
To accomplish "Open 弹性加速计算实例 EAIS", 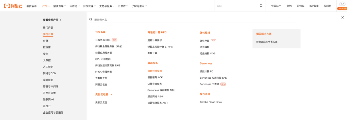I will (x=108, y=65).
